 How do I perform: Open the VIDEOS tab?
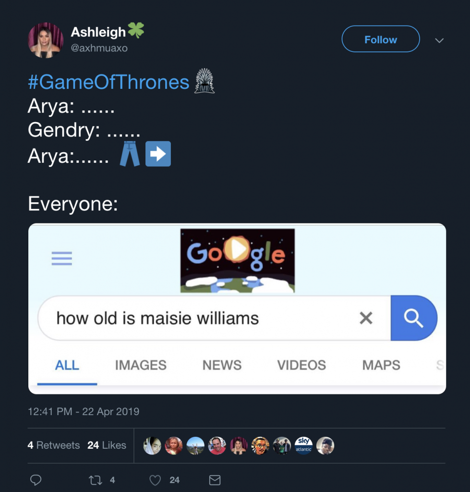tap(301, 365)
